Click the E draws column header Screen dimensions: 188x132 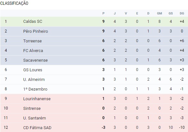(137, 13)
